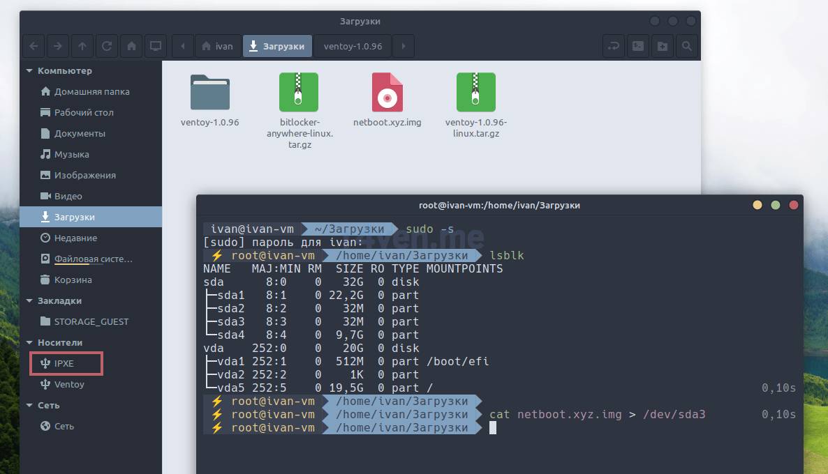The image size is (828, 474).
Task: Open the IPXE removable drive
Action: [x=64, y=363]
